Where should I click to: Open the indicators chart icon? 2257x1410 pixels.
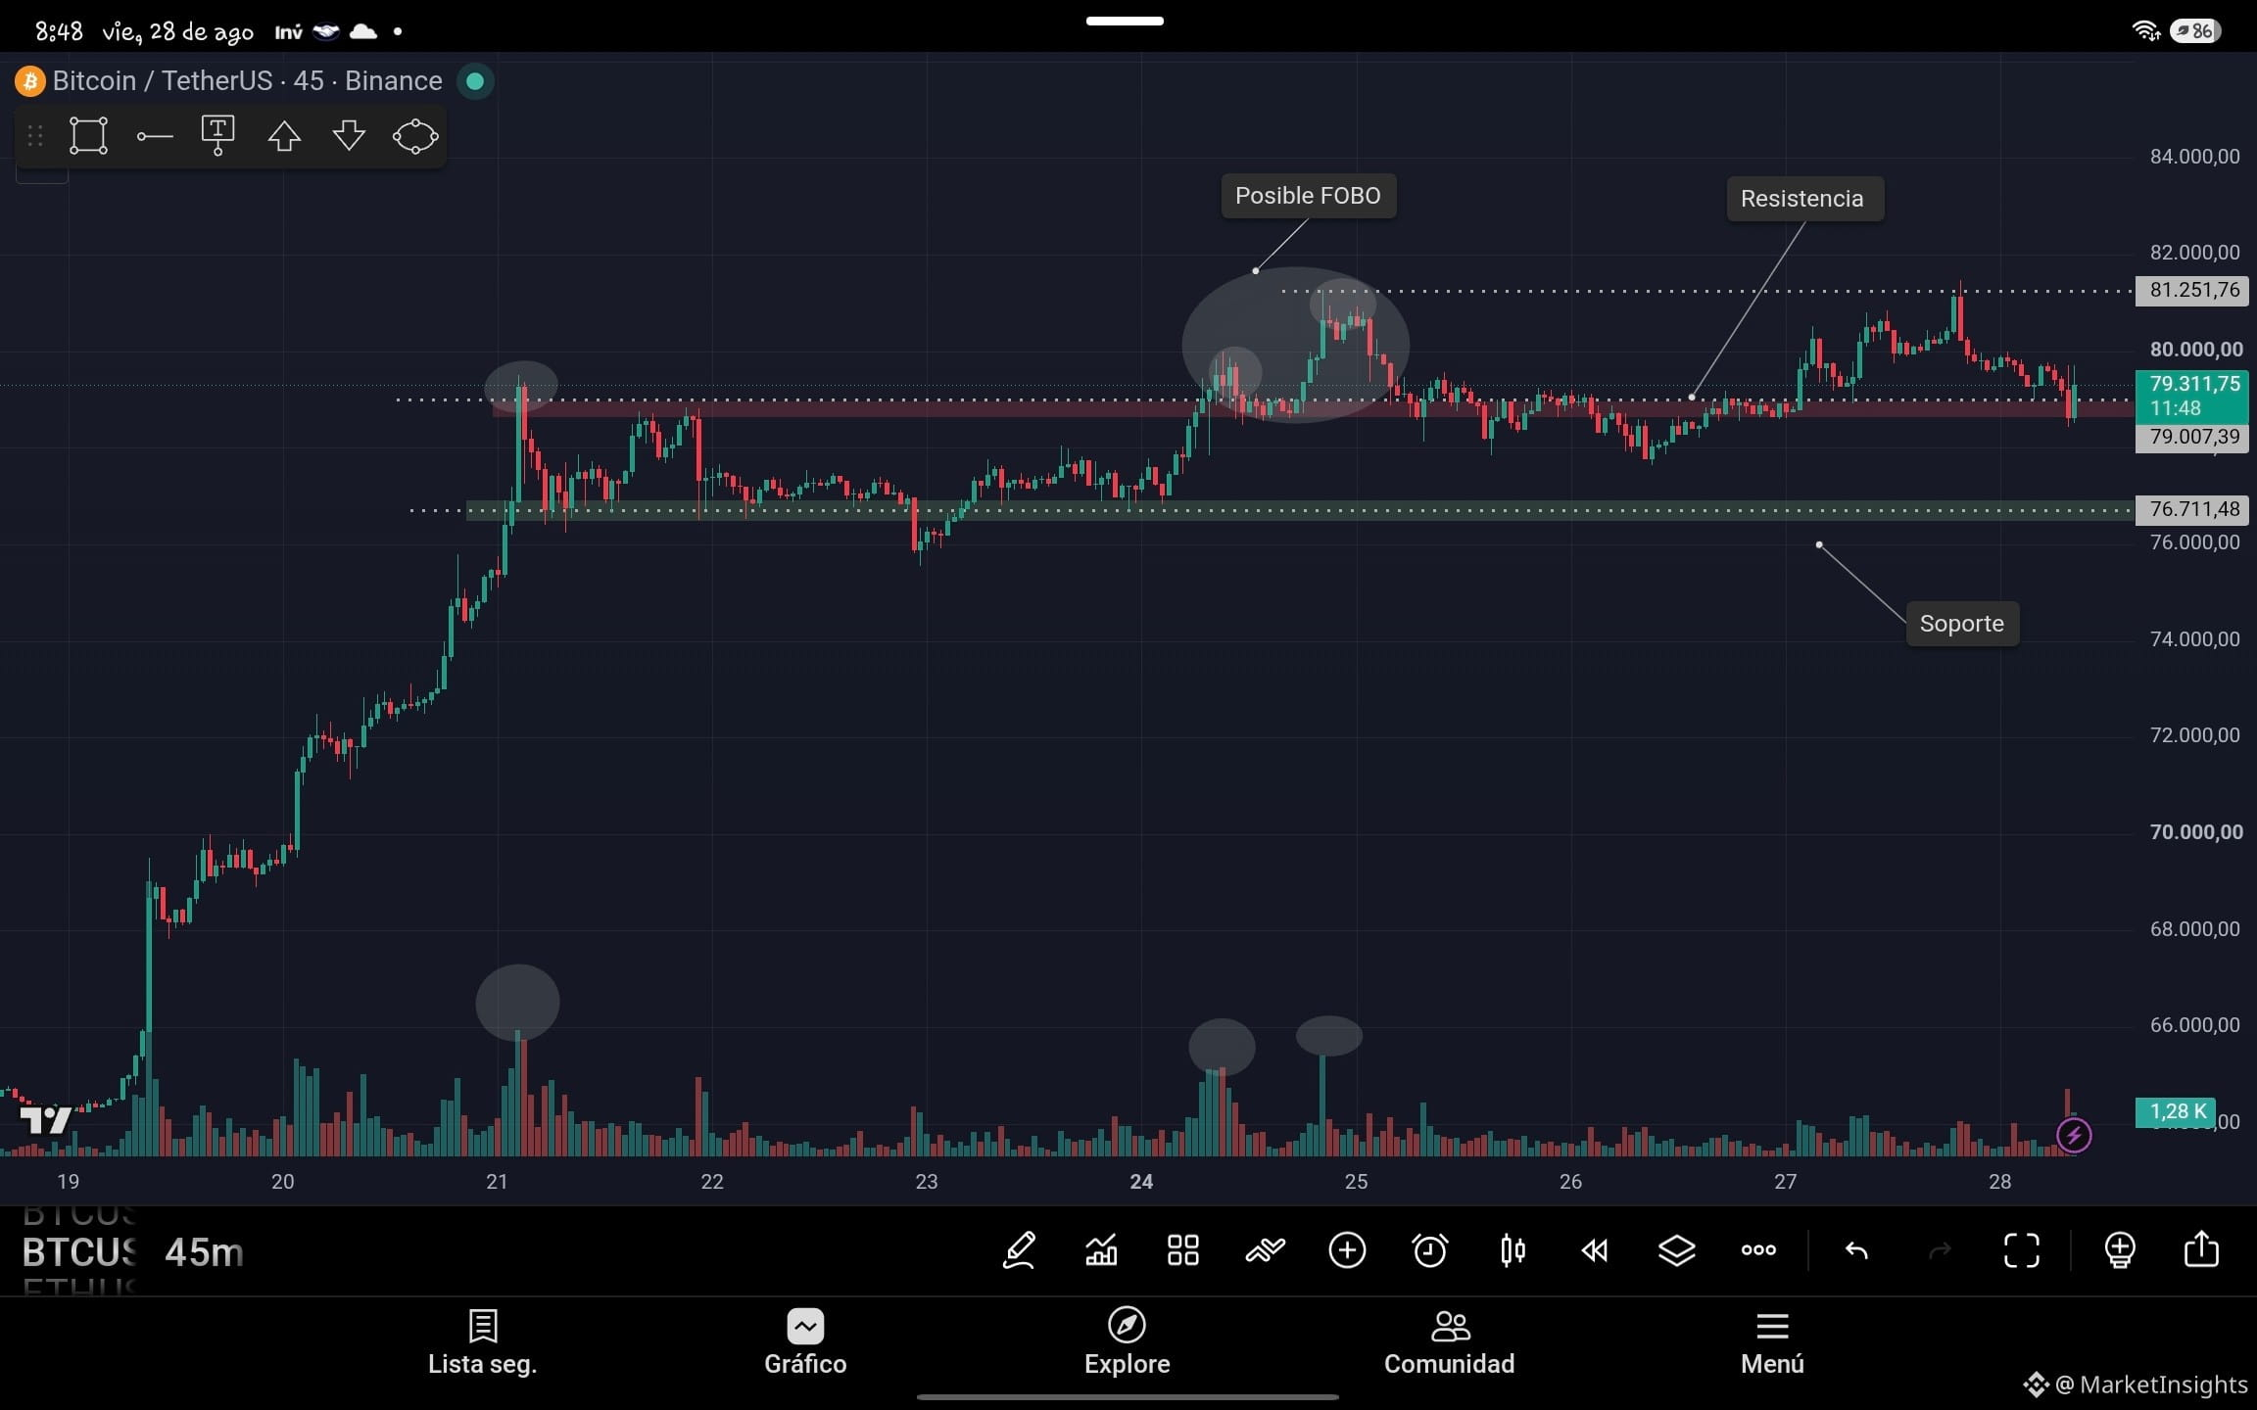1101,1250
